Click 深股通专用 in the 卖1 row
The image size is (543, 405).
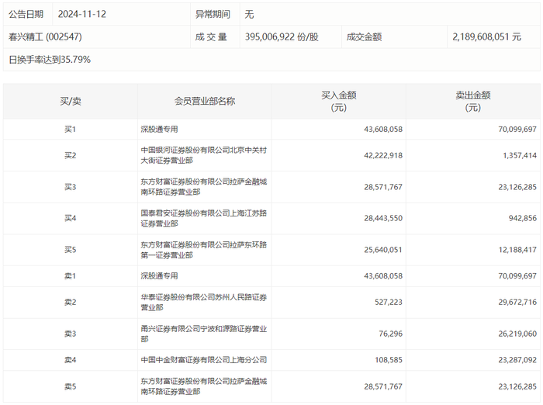159,276
